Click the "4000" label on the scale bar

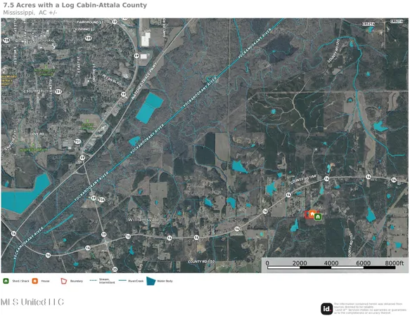tap(331, 263)
